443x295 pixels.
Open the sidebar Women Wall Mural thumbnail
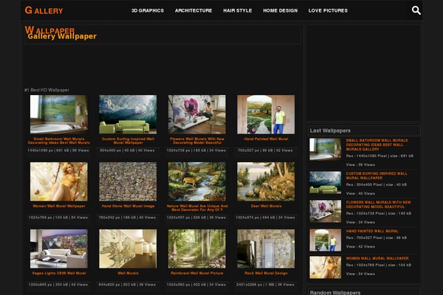325,267
